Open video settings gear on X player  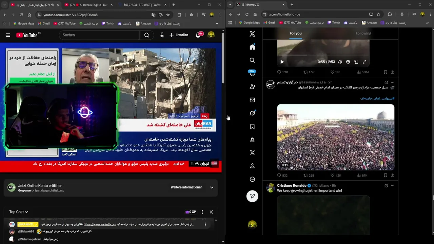point(348,62)
